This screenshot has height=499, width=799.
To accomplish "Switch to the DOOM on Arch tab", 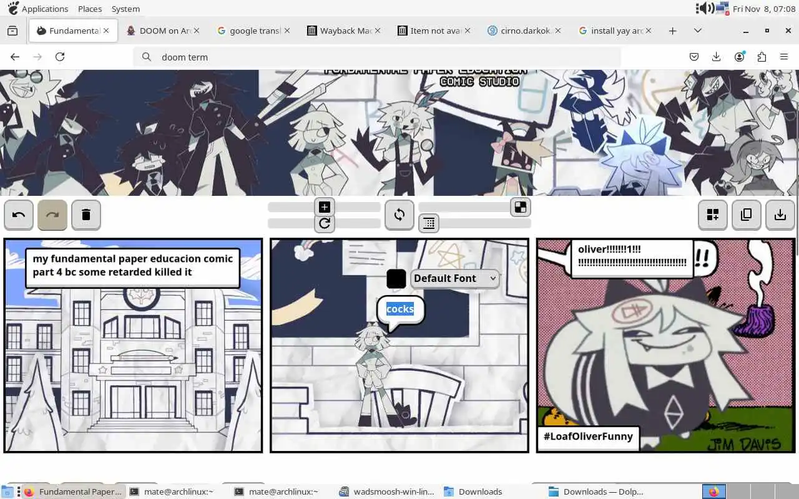I will 162,31.
